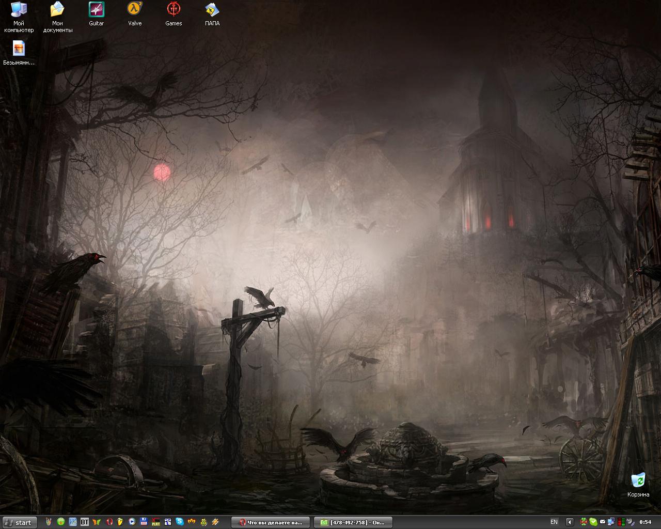Click the envelope mail tray icon
The width and height of the screenshot is (661, 529).
(603, 522)
